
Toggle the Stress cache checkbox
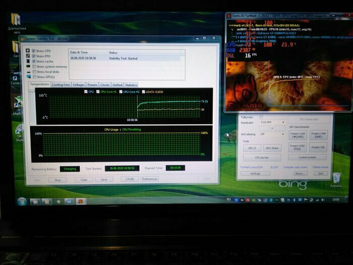34,61
